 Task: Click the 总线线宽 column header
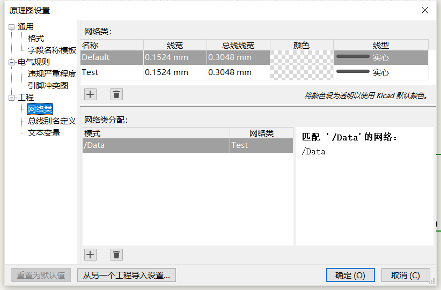(x=239, y=45)
